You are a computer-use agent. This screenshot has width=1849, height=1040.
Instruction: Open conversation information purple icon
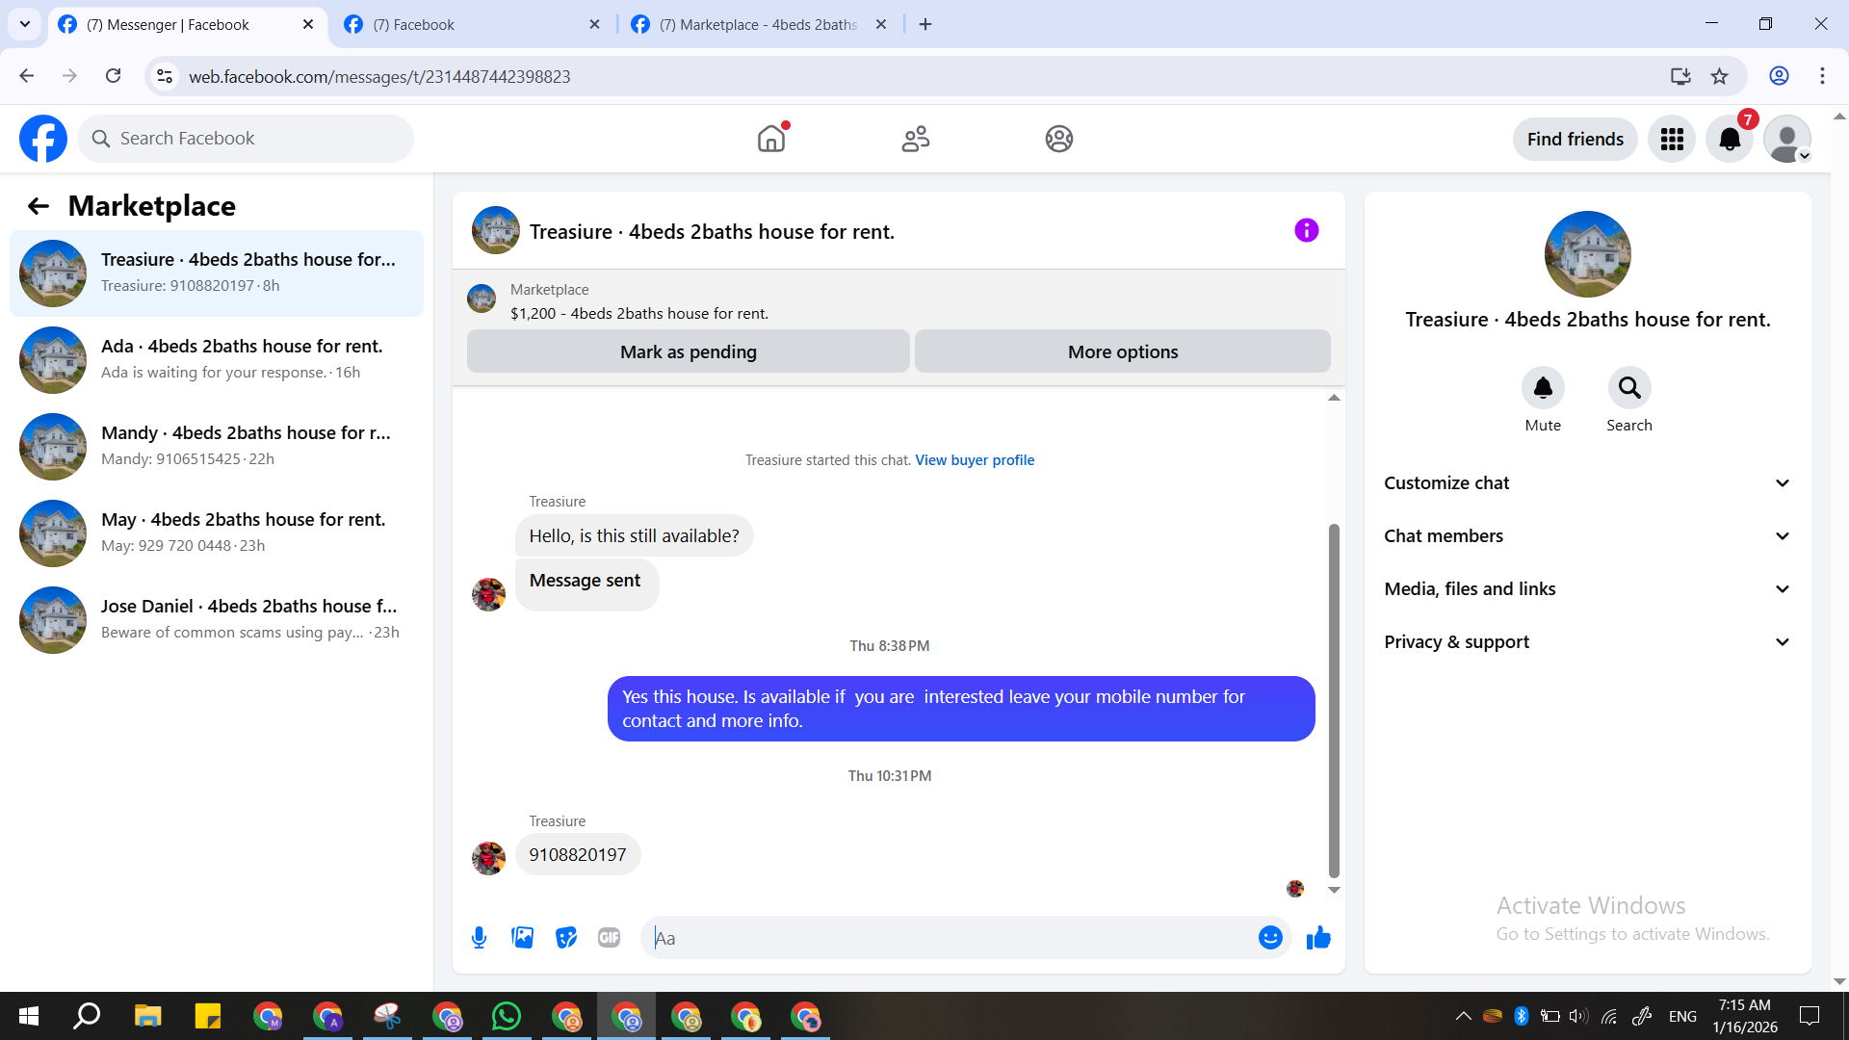tap(1306, 230)
